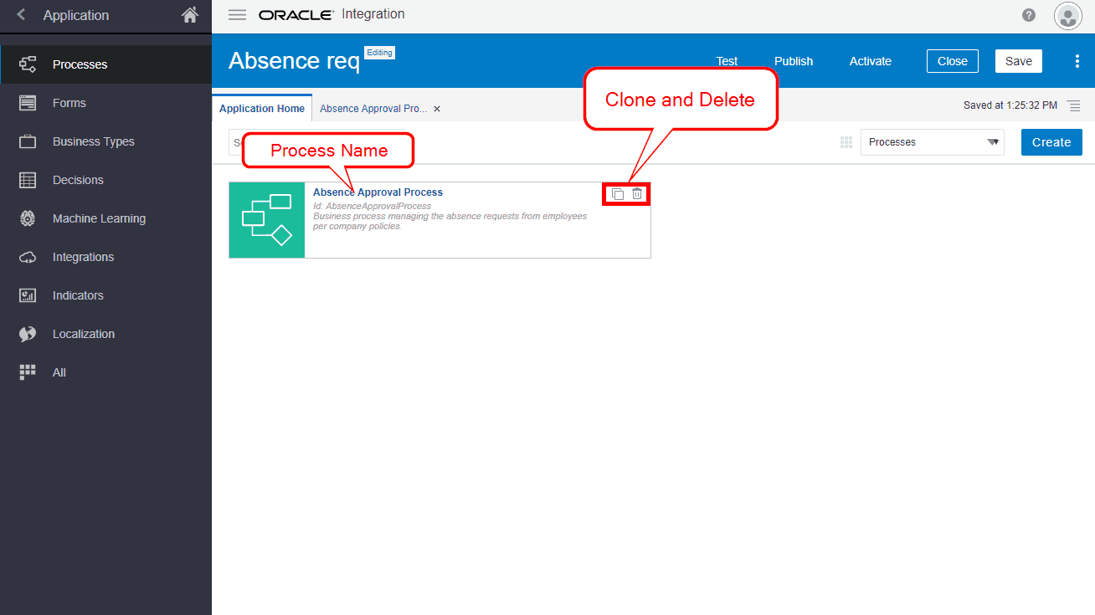The height and width of the screenshot is (615, 1095).
Task: Click the Publish link
Action: tap(793, 61)
